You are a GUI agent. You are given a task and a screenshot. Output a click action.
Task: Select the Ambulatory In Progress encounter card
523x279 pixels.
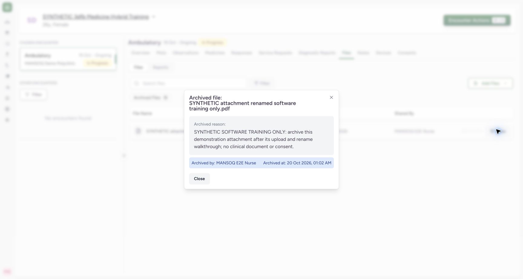[68, 59]
